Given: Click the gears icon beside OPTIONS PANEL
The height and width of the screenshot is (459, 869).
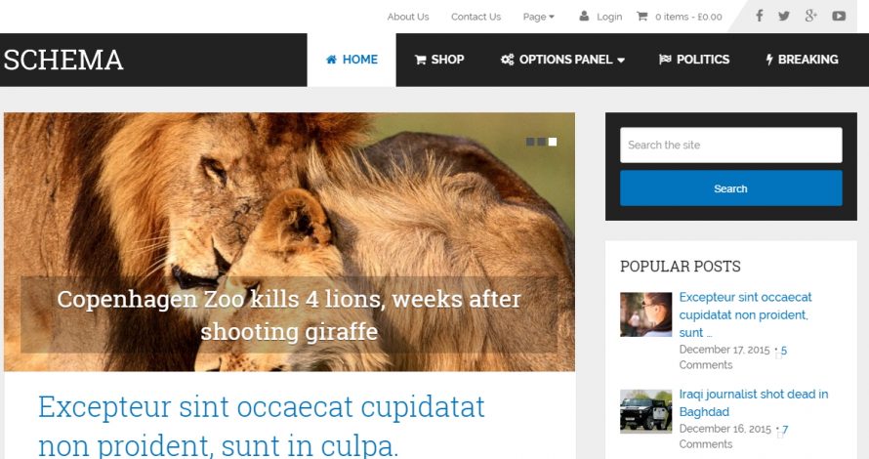Looking at the screenshot, I should point(507,60).
